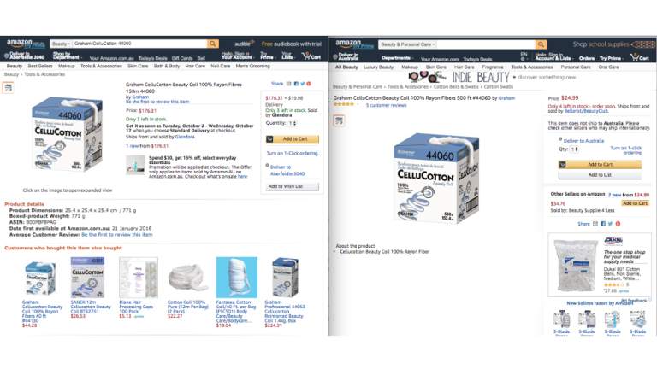Open Fantasea Cotton Coil recommended product image
Image resolution: width=657 pixels, height=369 pixels.
pos(237,278)
